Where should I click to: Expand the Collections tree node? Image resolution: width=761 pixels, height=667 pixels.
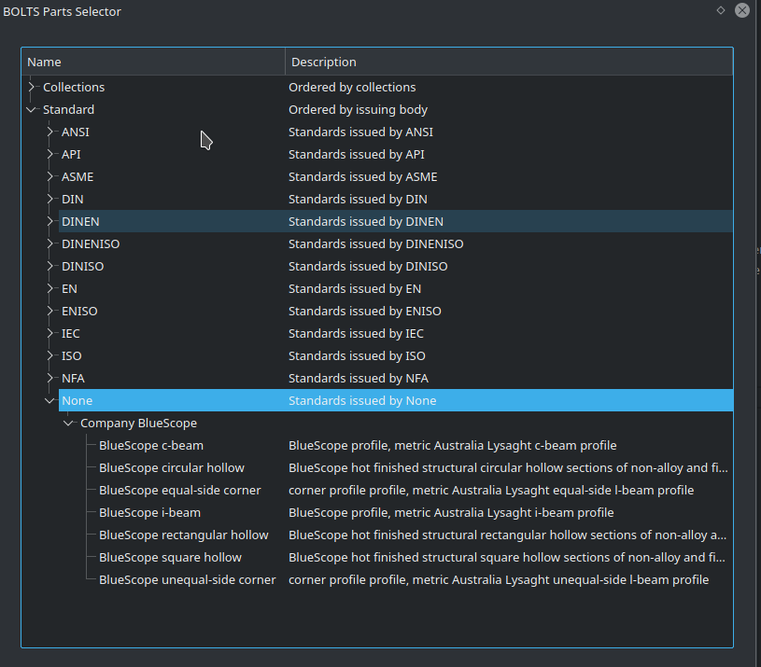[32, 88]
